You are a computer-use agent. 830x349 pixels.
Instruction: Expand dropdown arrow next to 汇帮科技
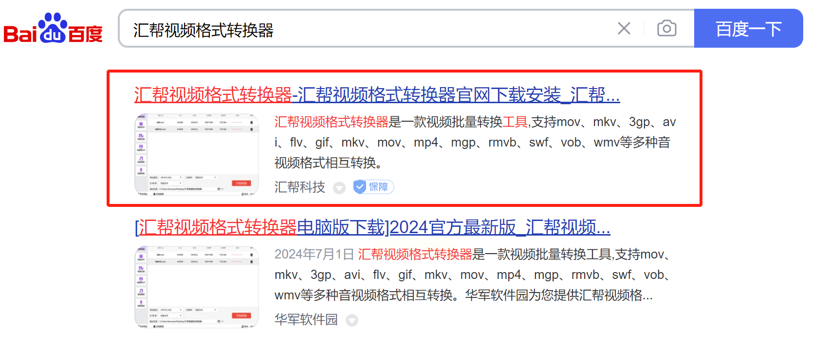339,188
